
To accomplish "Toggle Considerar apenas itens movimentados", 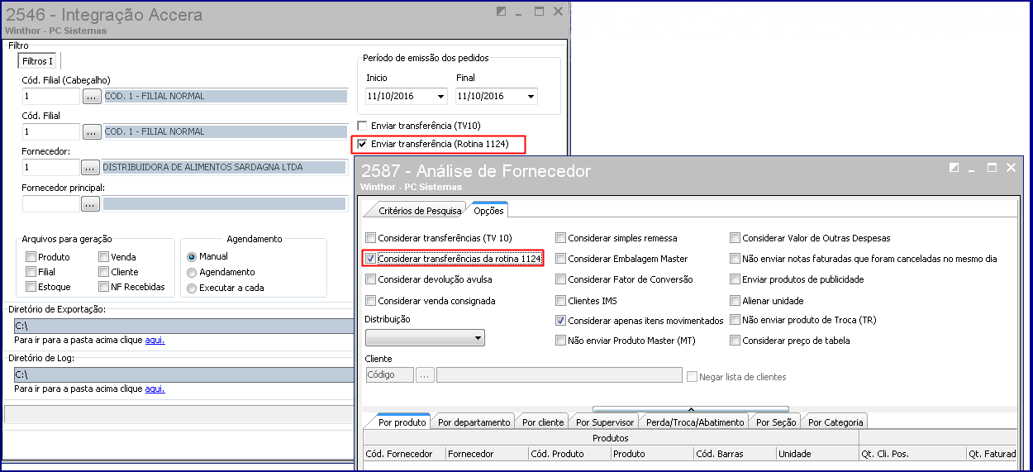I will point(561,321).
